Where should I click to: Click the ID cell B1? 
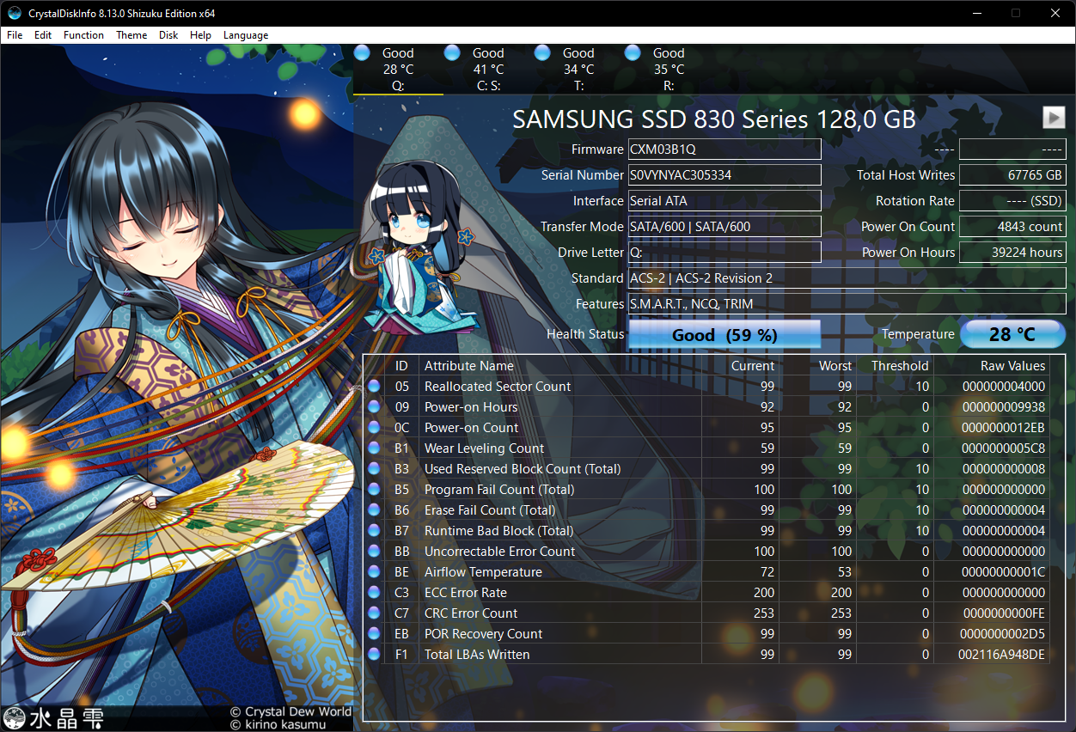coord(402,448)
